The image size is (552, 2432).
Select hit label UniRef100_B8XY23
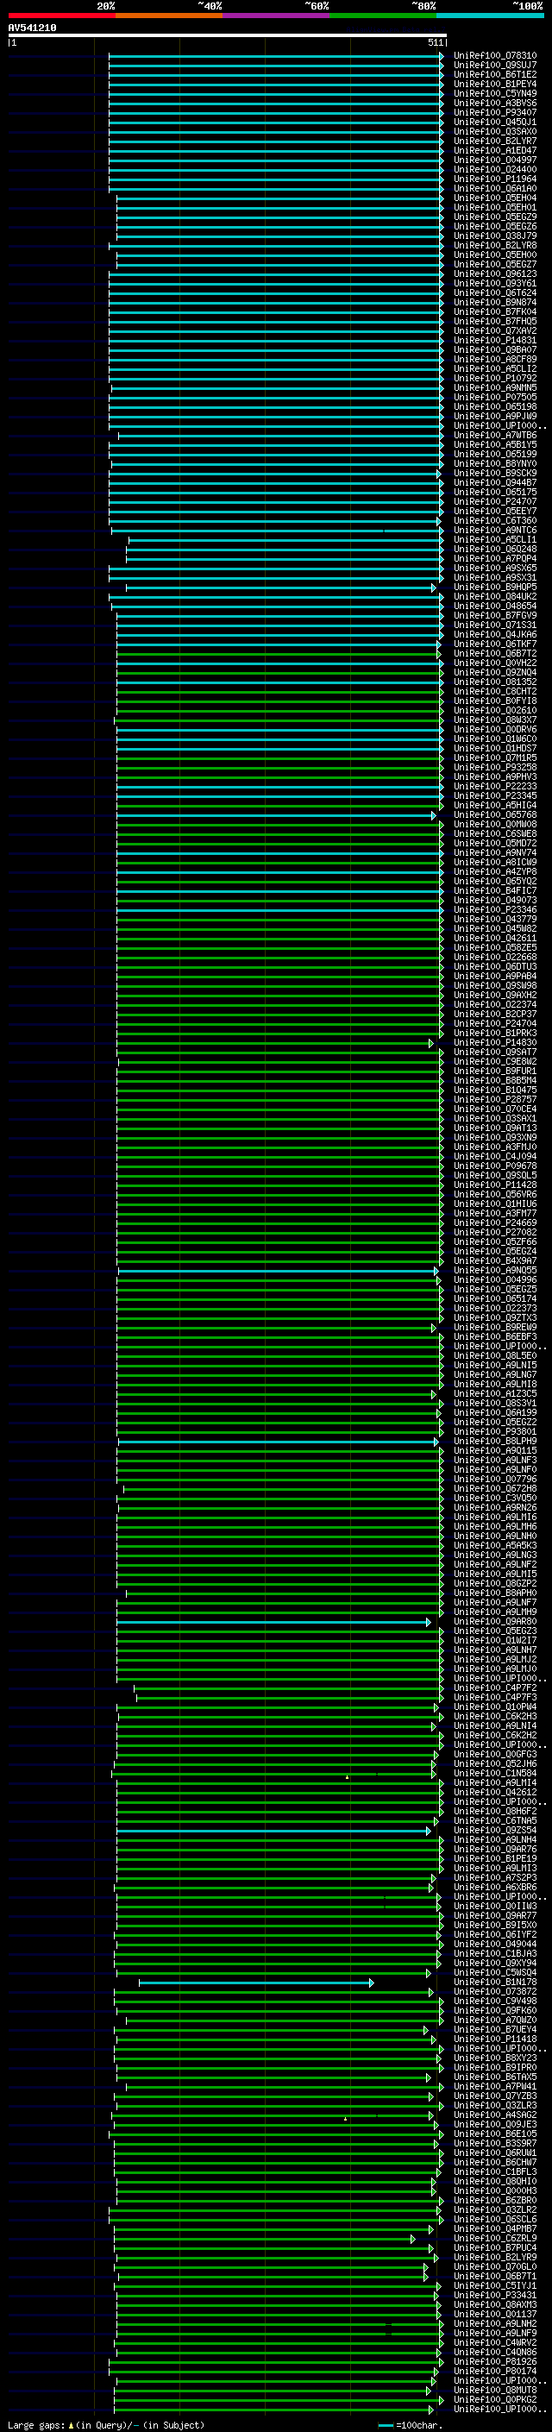(495, 2058)
